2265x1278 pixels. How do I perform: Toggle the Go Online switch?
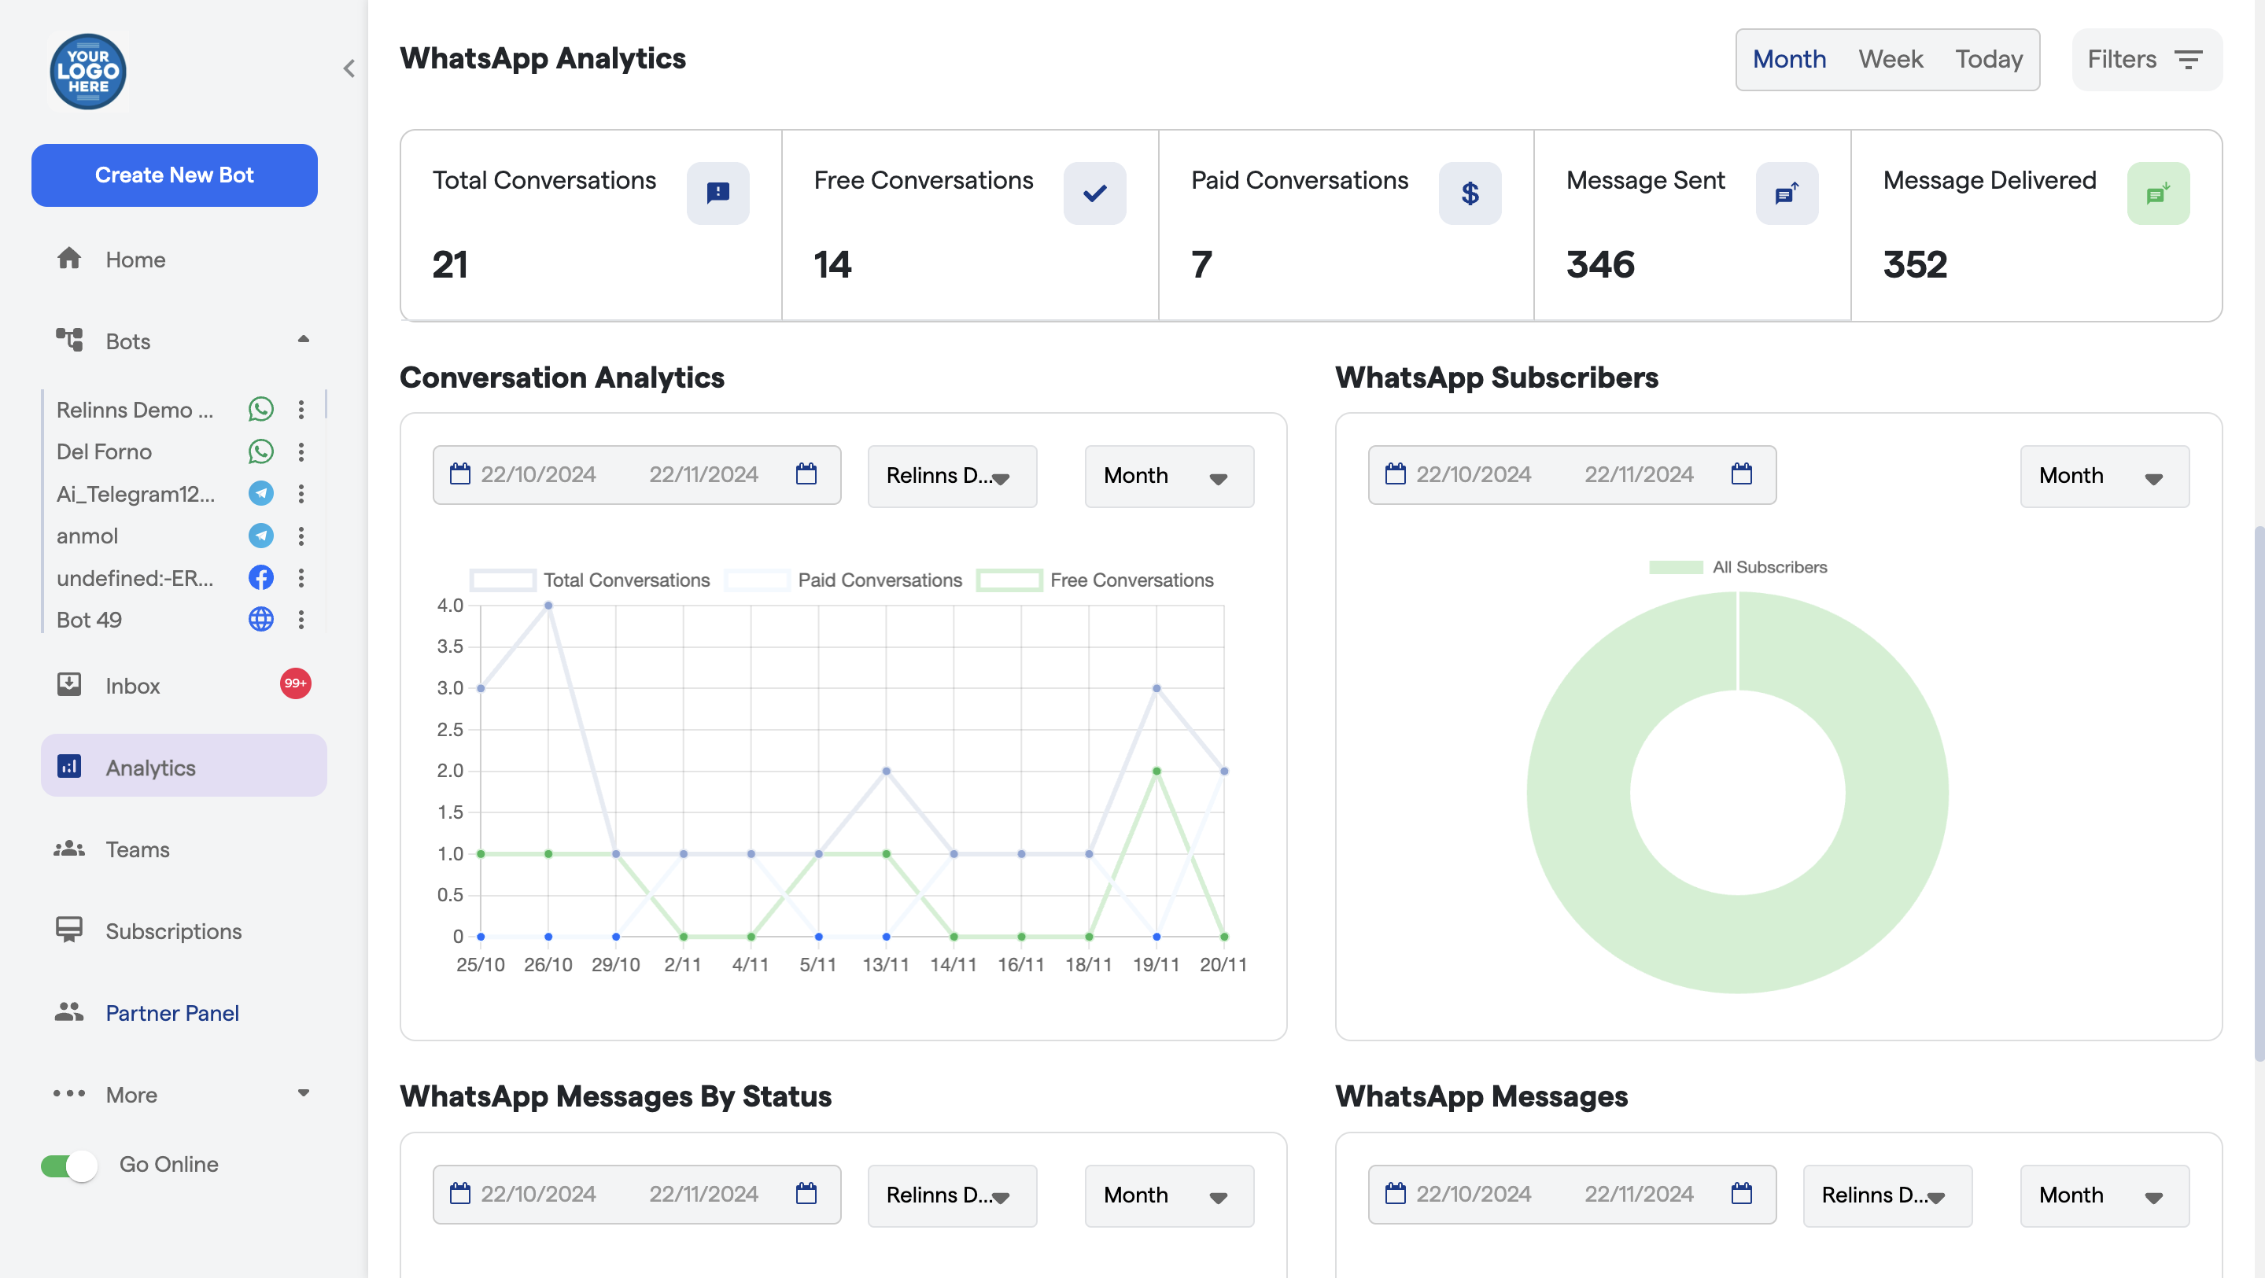tap(69, 1165)
